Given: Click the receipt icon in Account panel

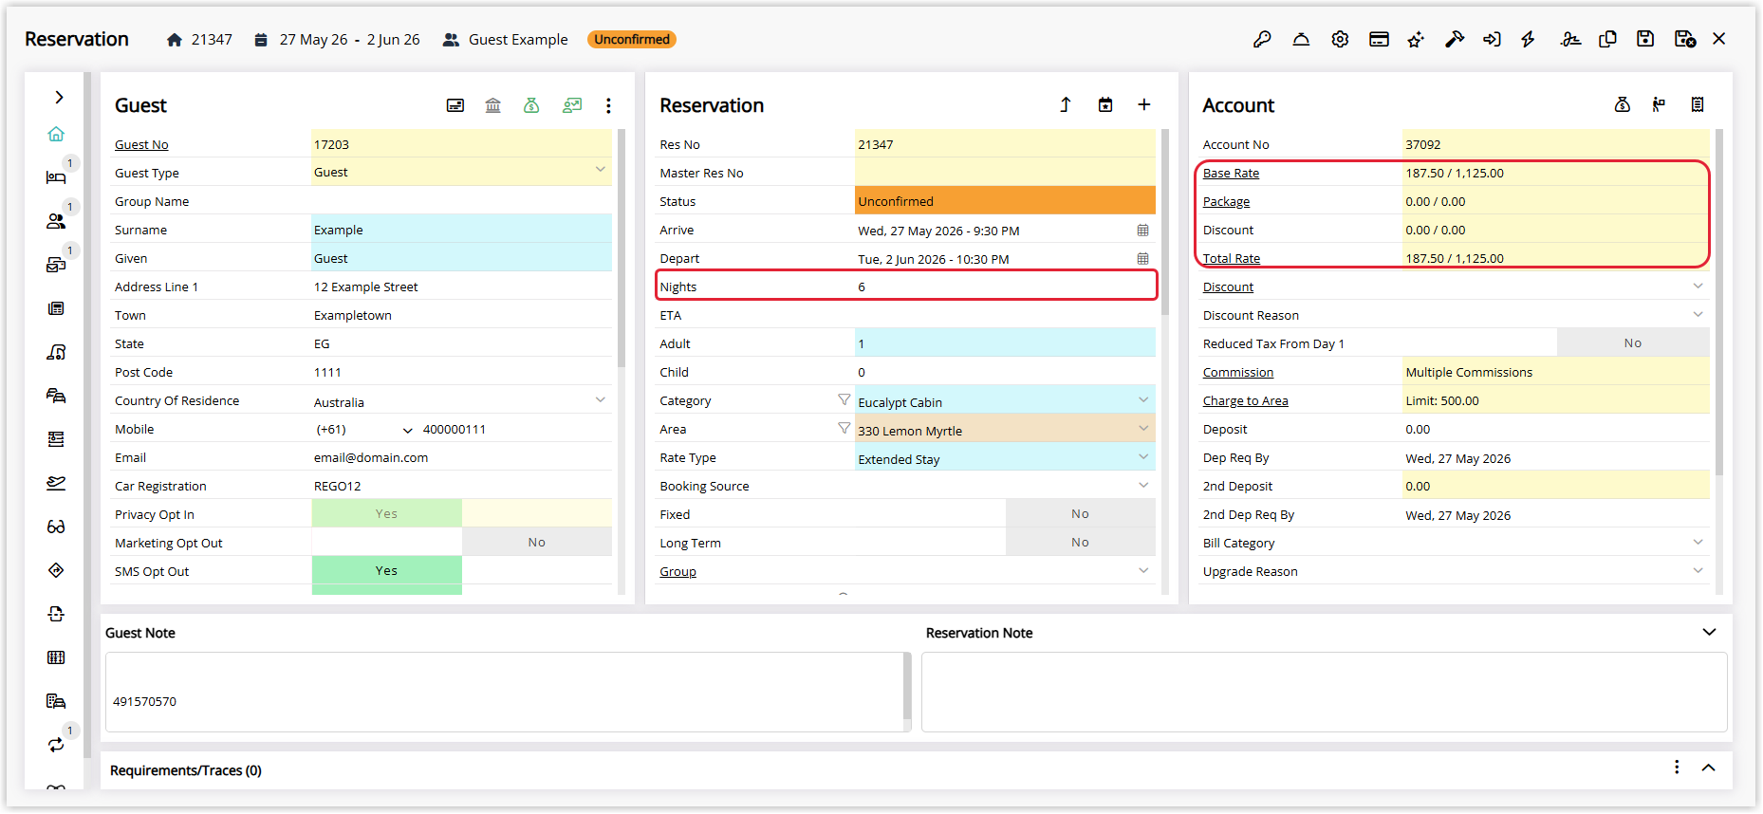Looking at the screenshot, I should click(x=1698, y=104).
